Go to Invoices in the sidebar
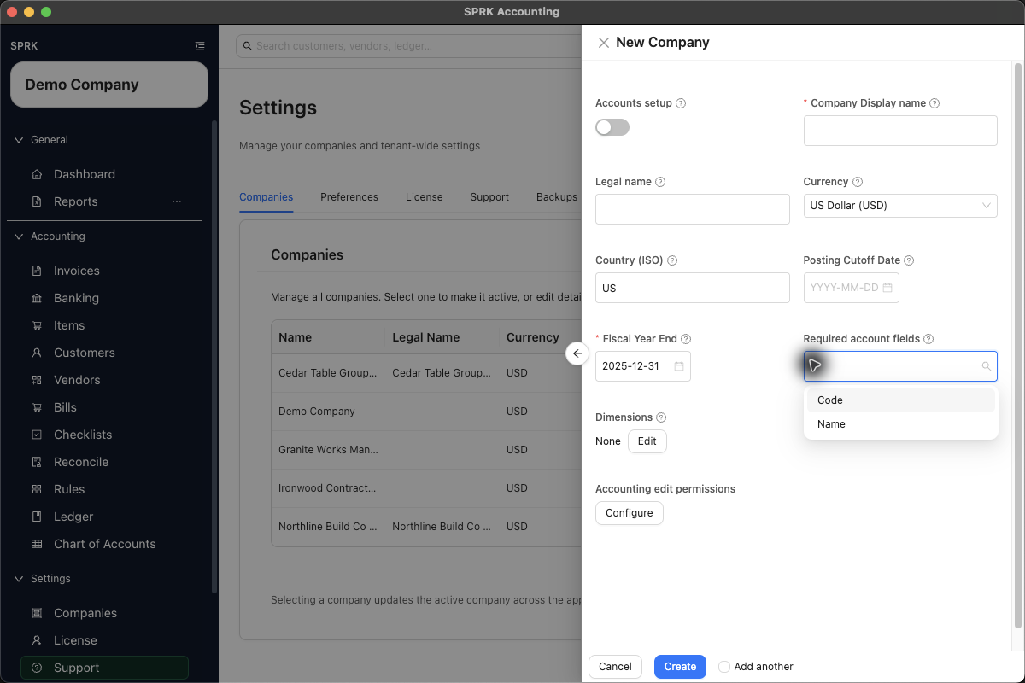 pos(77,271)
